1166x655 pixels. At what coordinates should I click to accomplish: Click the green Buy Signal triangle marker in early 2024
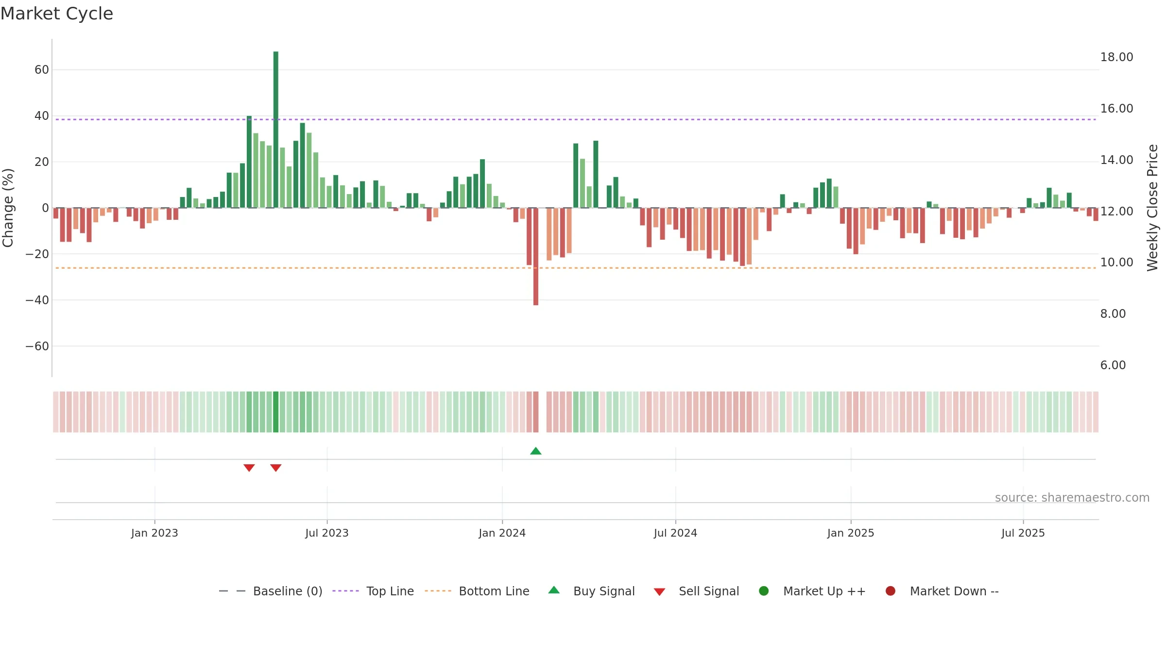click(536, 451)
